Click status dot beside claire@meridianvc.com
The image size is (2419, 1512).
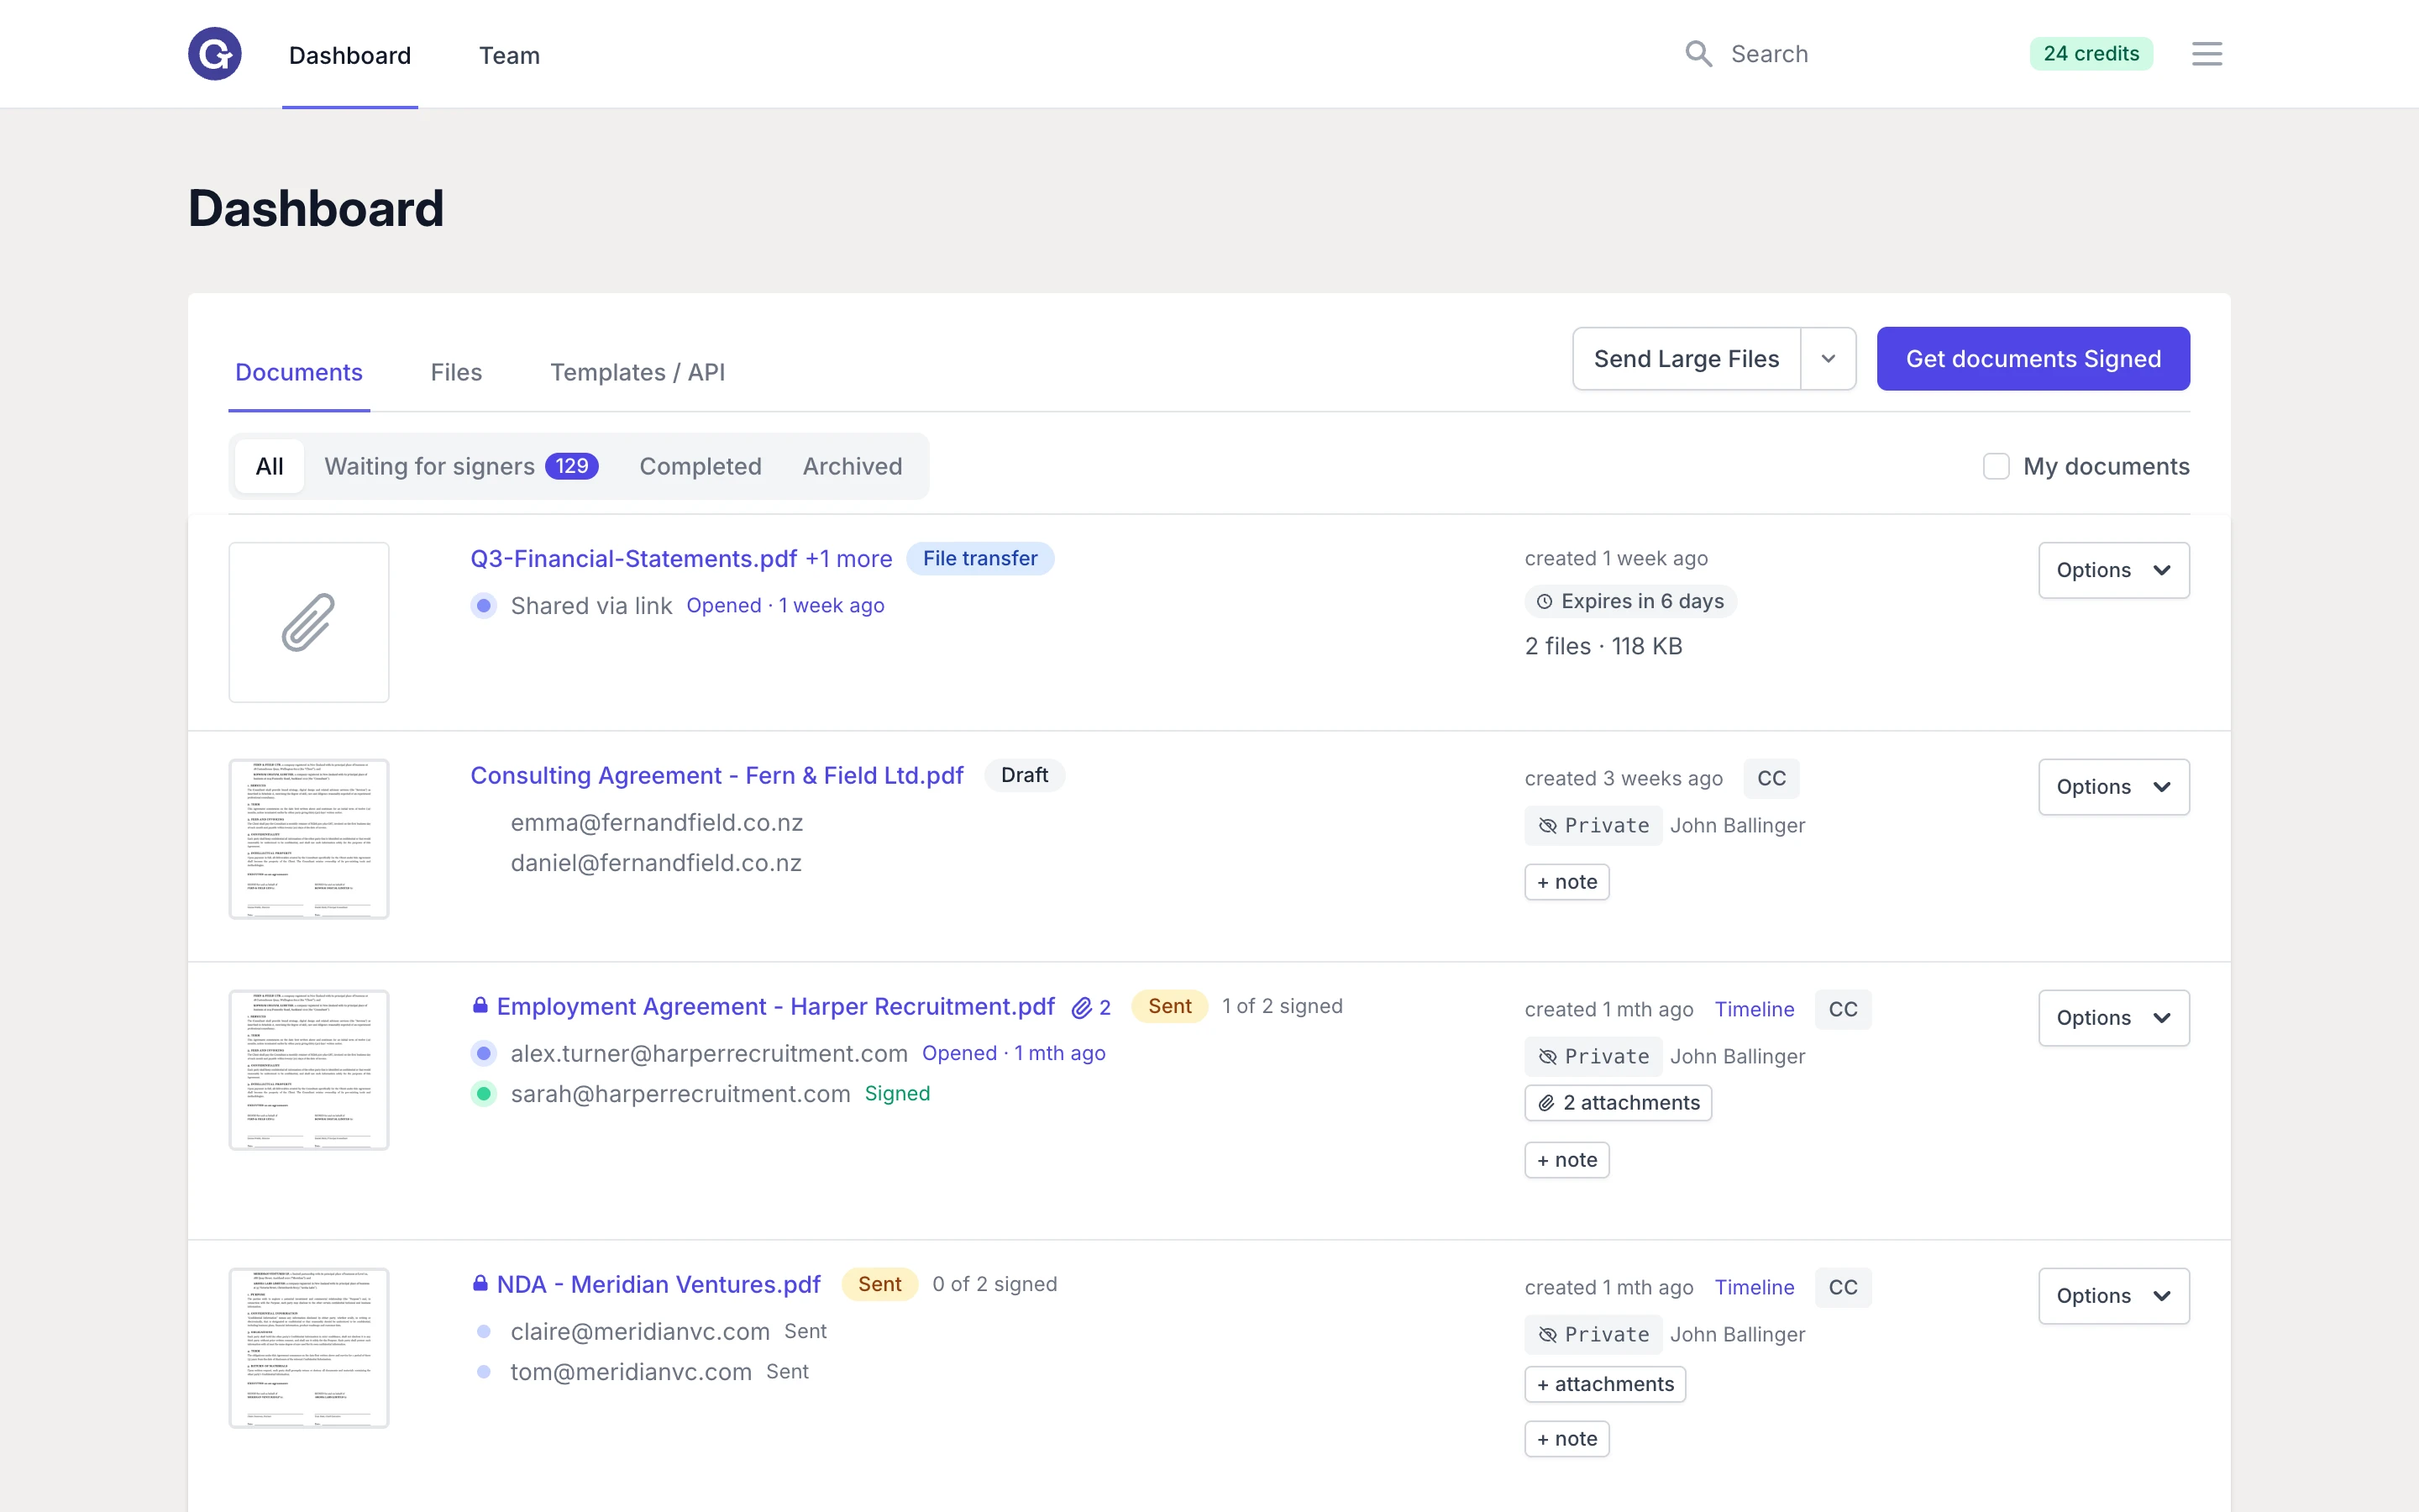pos(484,1331)
